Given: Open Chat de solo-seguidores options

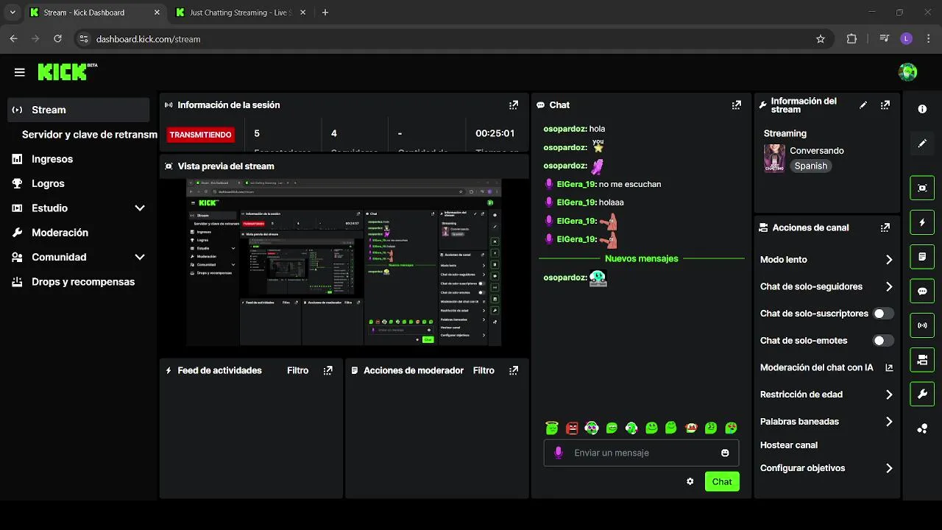Looking at the screenshot, I should [x=826, y=287].
